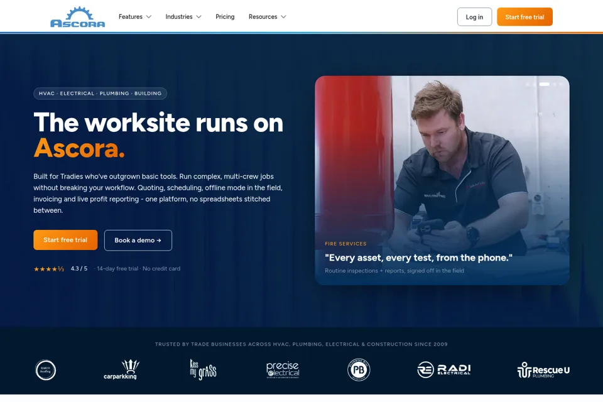Expand the Resources dropdown menu
This screenshot has width=603, height=402.
(x=268, y=17)
